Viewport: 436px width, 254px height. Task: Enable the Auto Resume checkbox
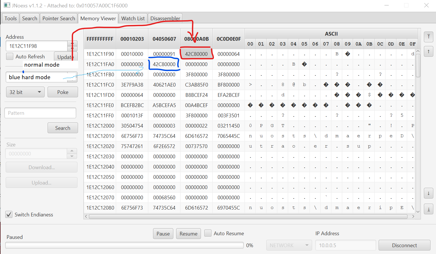click(208, 233)
